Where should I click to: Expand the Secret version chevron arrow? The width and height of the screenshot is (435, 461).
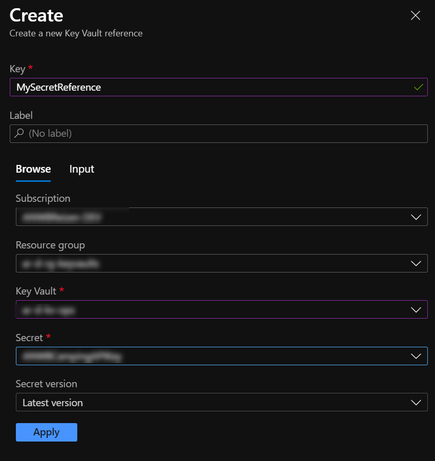click(416, 403)
